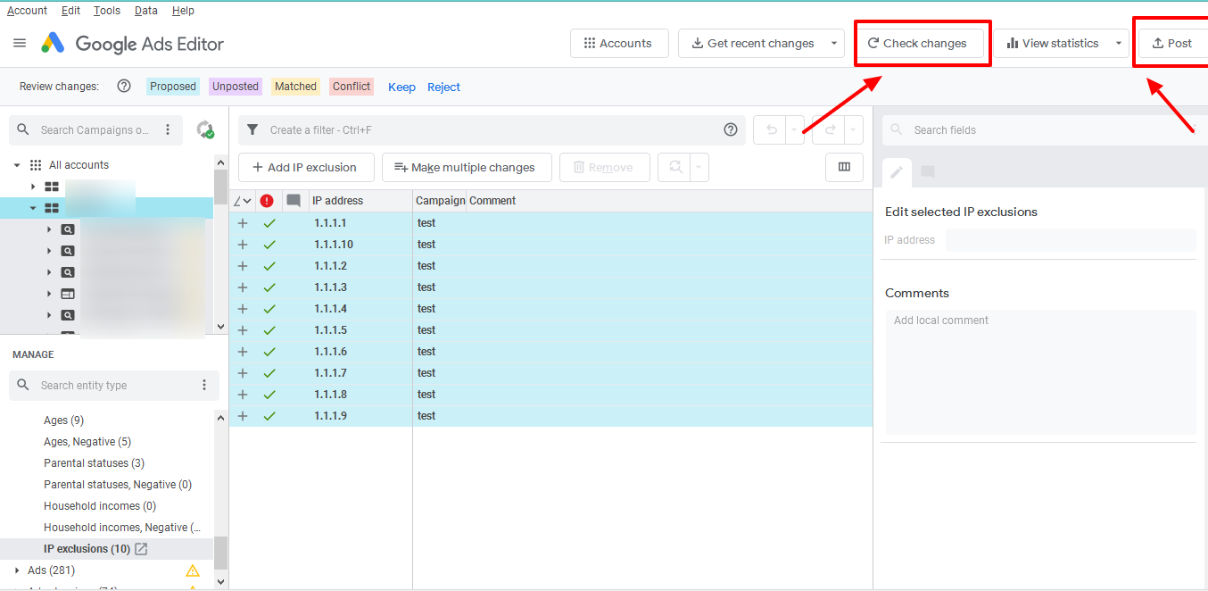Screen dimensions: 1208x591
Task: Open the Help menu
Action: coord(183,11)
